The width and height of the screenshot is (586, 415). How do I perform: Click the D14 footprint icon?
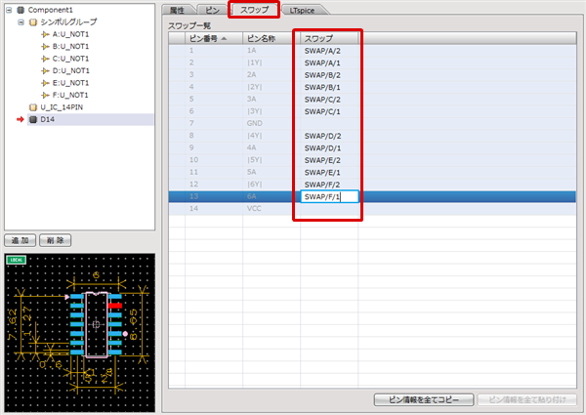(33, 119)
